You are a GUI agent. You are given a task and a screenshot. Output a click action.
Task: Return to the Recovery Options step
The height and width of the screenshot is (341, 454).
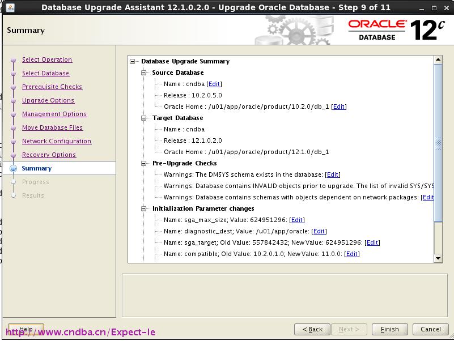[x=49, y=155]
